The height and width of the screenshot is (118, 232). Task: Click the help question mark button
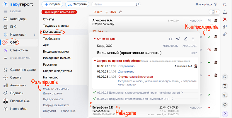(x=225, y=114)
